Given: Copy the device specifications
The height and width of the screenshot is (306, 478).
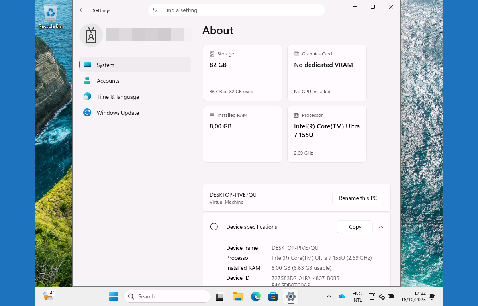Looking at the screenshot, I should click(355, 227).
